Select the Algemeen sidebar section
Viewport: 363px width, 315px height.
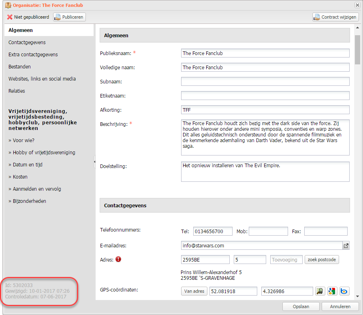(49, 30)
